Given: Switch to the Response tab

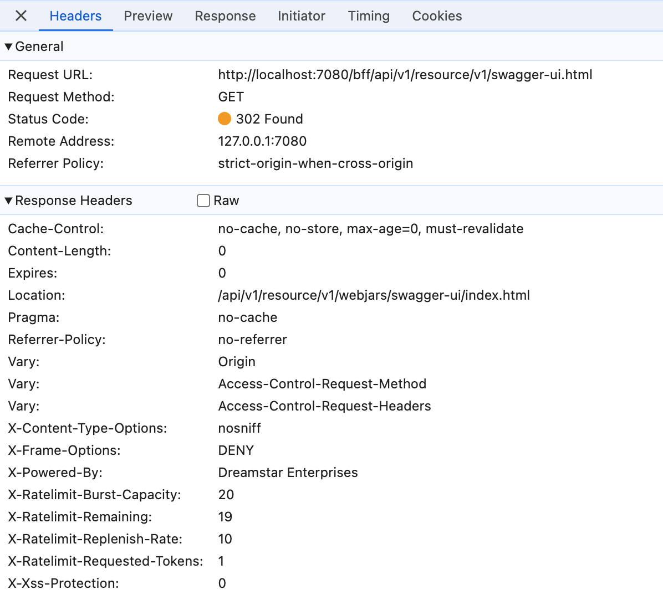Looking at the screenshot, I should (225, 16).
